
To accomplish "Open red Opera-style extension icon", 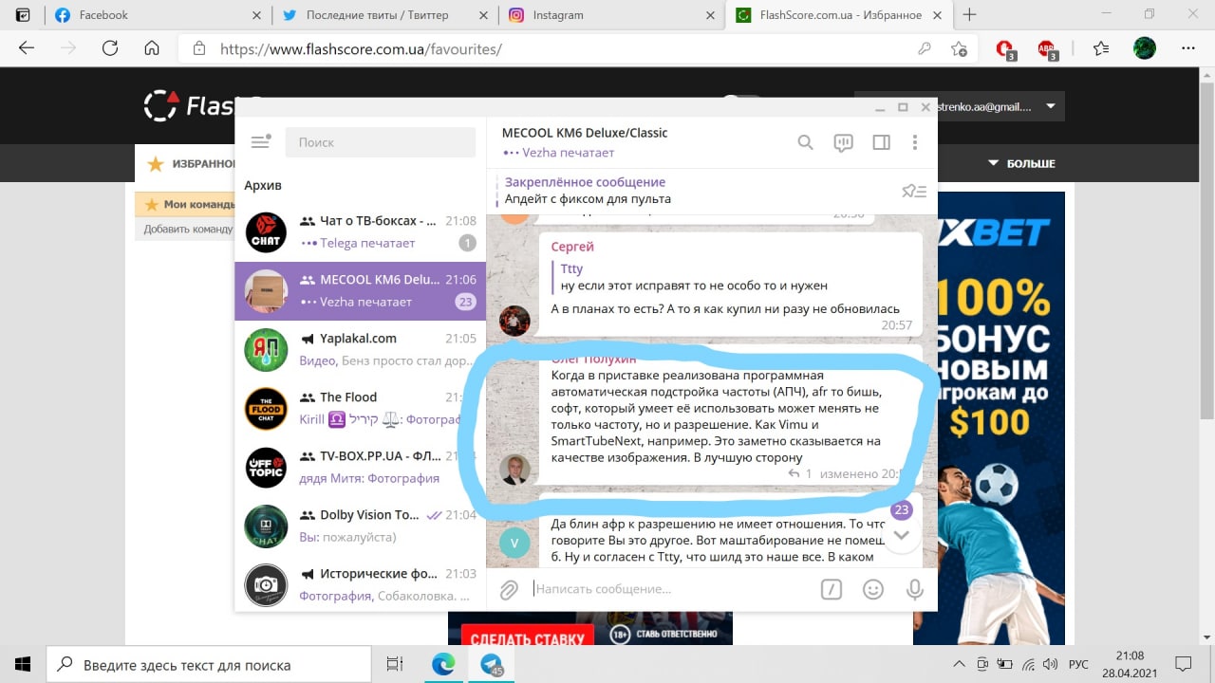I will (1005, 49).
